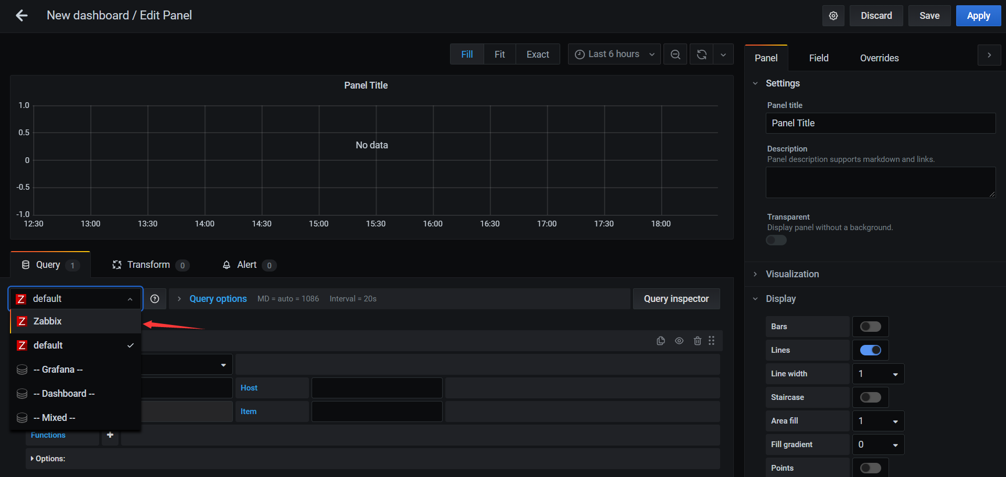Click the Functions label

pos(48,435)
